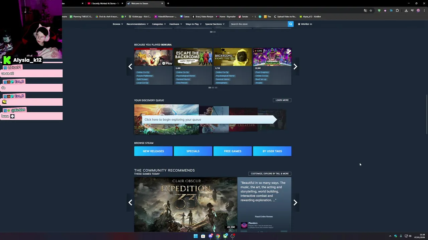The width and height of the screenshot is (428, 240).
Task: Previous arrow in Community Recommends carousel
Action: coord(130,203)
